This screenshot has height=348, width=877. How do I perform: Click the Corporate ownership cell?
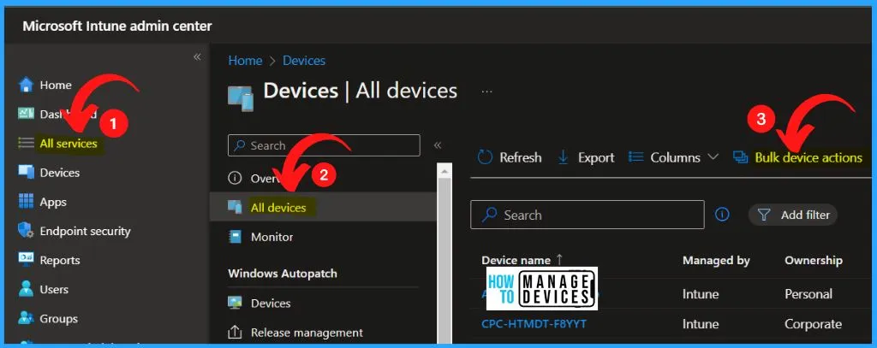(x=813, y=324)
